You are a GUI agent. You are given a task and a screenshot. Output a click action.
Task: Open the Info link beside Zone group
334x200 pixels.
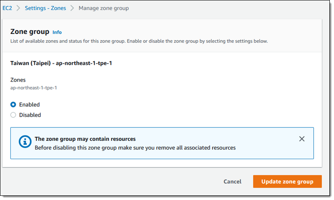57,32
